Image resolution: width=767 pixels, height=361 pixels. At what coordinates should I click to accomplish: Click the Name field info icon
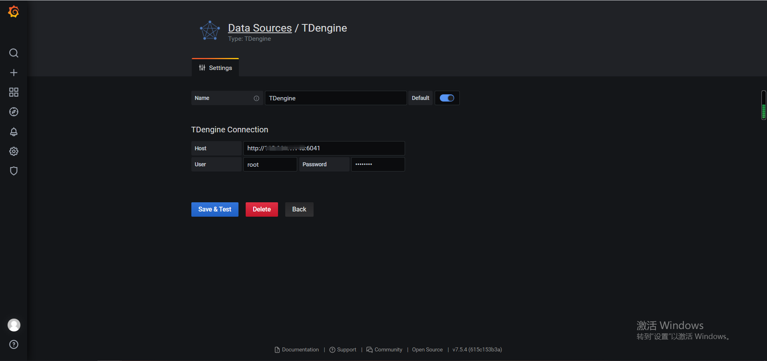pos(256,98)
